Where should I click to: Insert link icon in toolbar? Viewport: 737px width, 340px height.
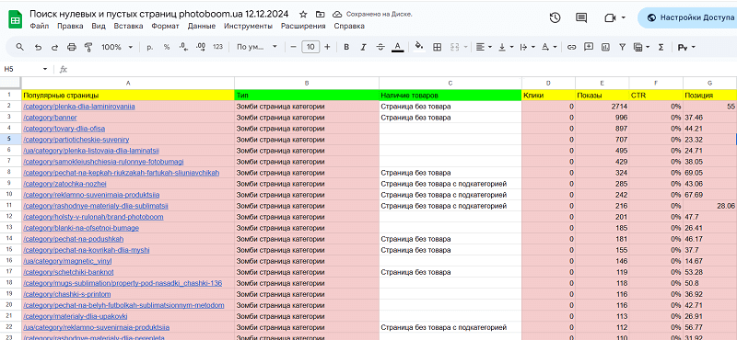click(571, 47)
